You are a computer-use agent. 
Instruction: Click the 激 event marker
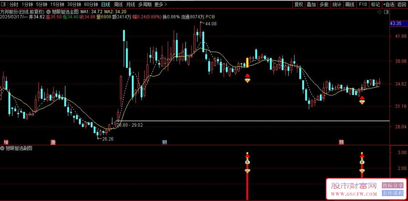(x=53, y=142)
